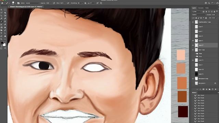Add layer style fx icon
This screenshot has width=219, height=123.
pos(200,89)
